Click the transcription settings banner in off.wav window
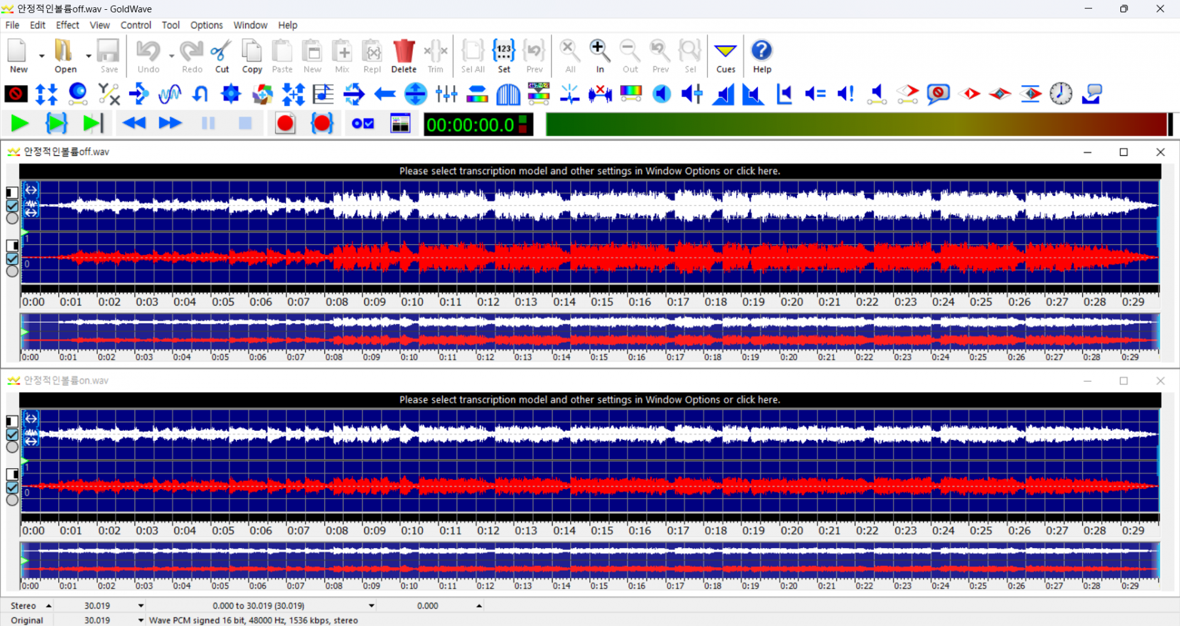 (589, 171)
